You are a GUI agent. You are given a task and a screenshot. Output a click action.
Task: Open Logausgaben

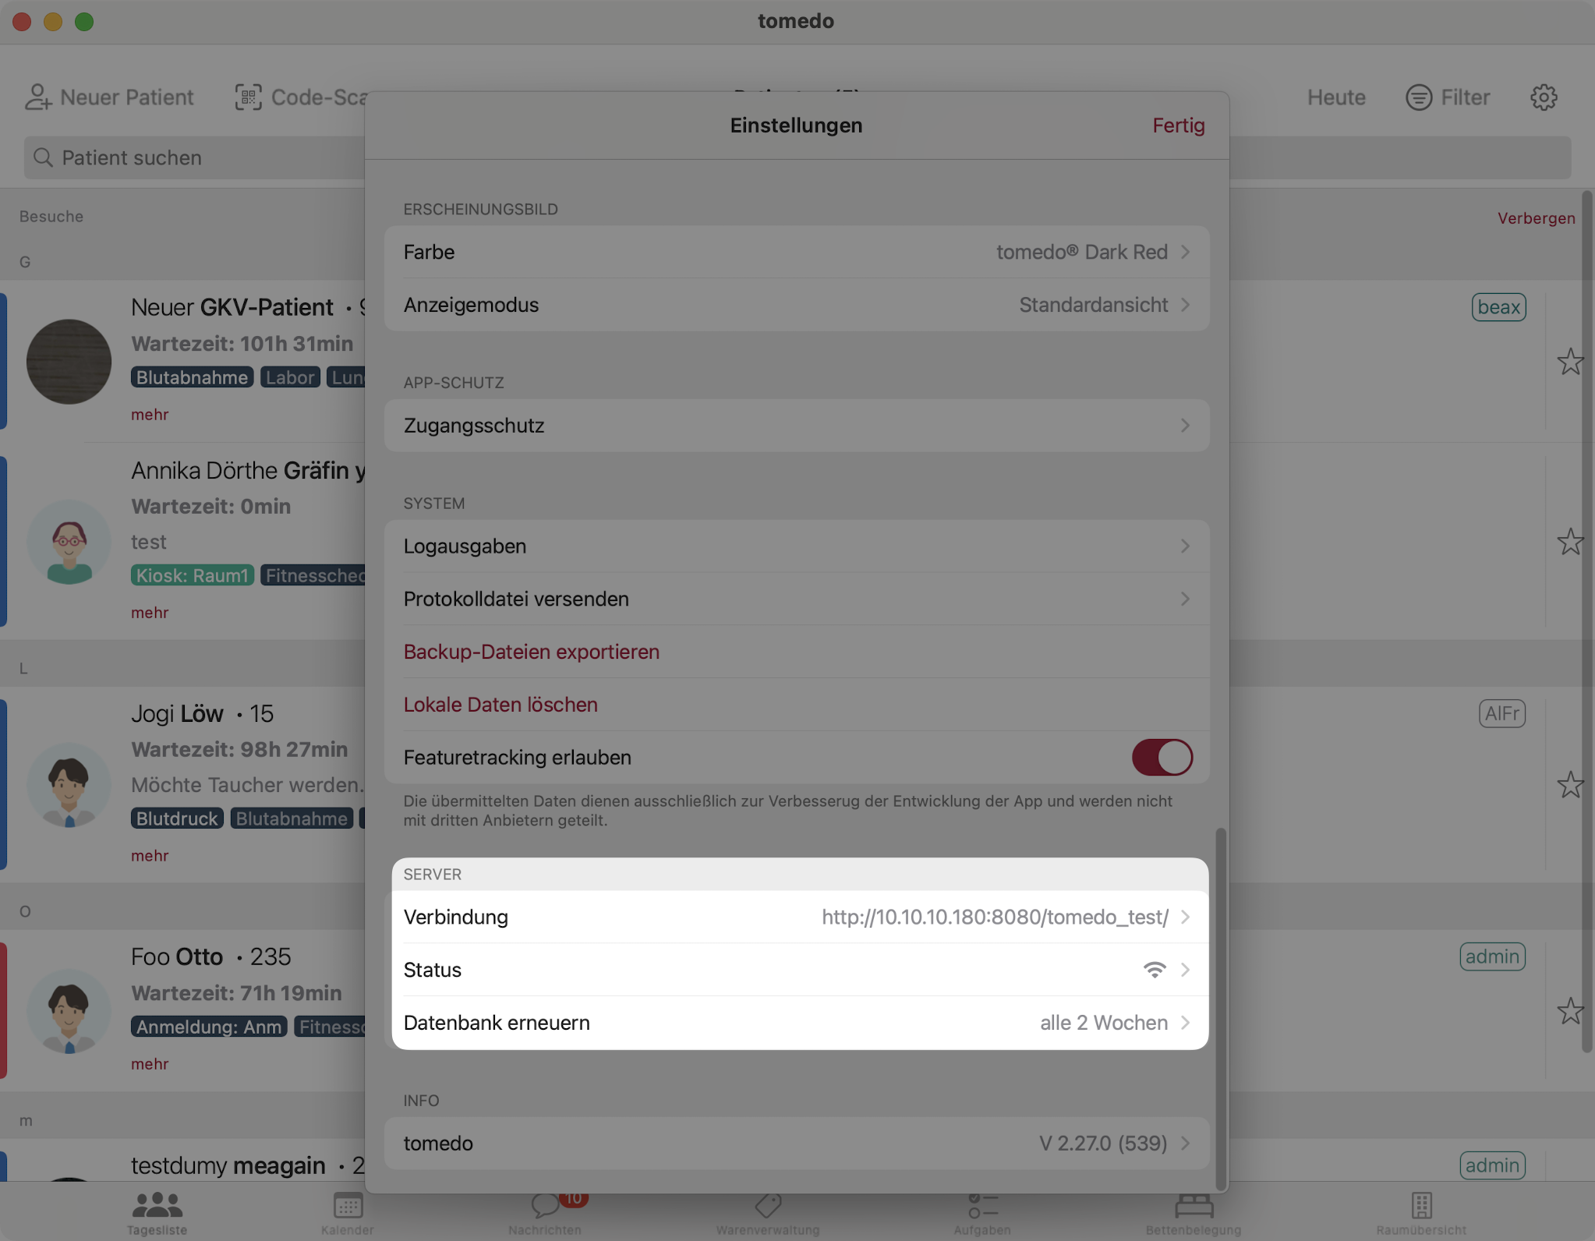[797, 546]
